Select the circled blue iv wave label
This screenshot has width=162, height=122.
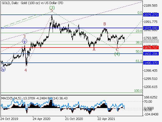click(3, 69)
